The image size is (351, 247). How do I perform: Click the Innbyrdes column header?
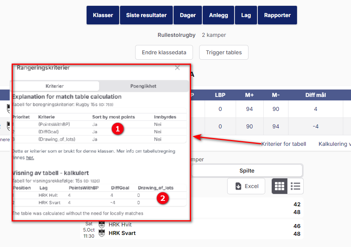point(165,117)
